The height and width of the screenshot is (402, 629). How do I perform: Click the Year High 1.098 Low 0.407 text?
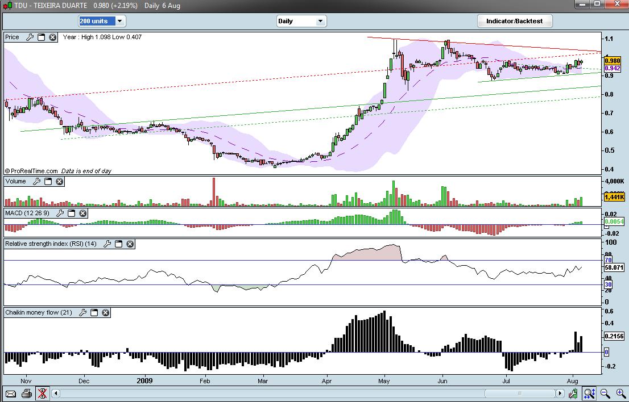102,37
